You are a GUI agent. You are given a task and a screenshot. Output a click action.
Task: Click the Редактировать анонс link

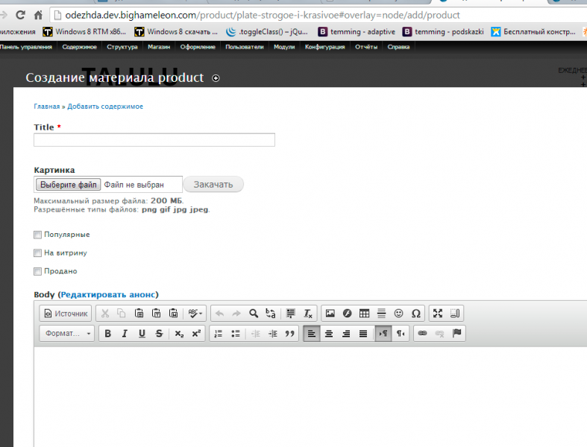108,295
